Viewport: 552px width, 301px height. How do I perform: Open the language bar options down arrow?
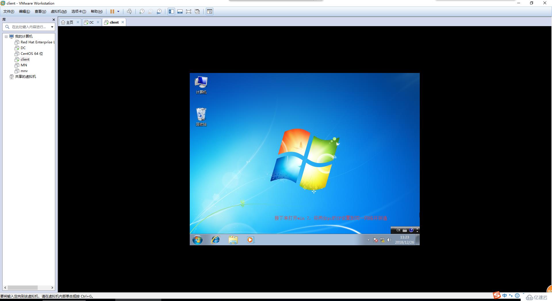pyautogui.click(x=417, y=231)
